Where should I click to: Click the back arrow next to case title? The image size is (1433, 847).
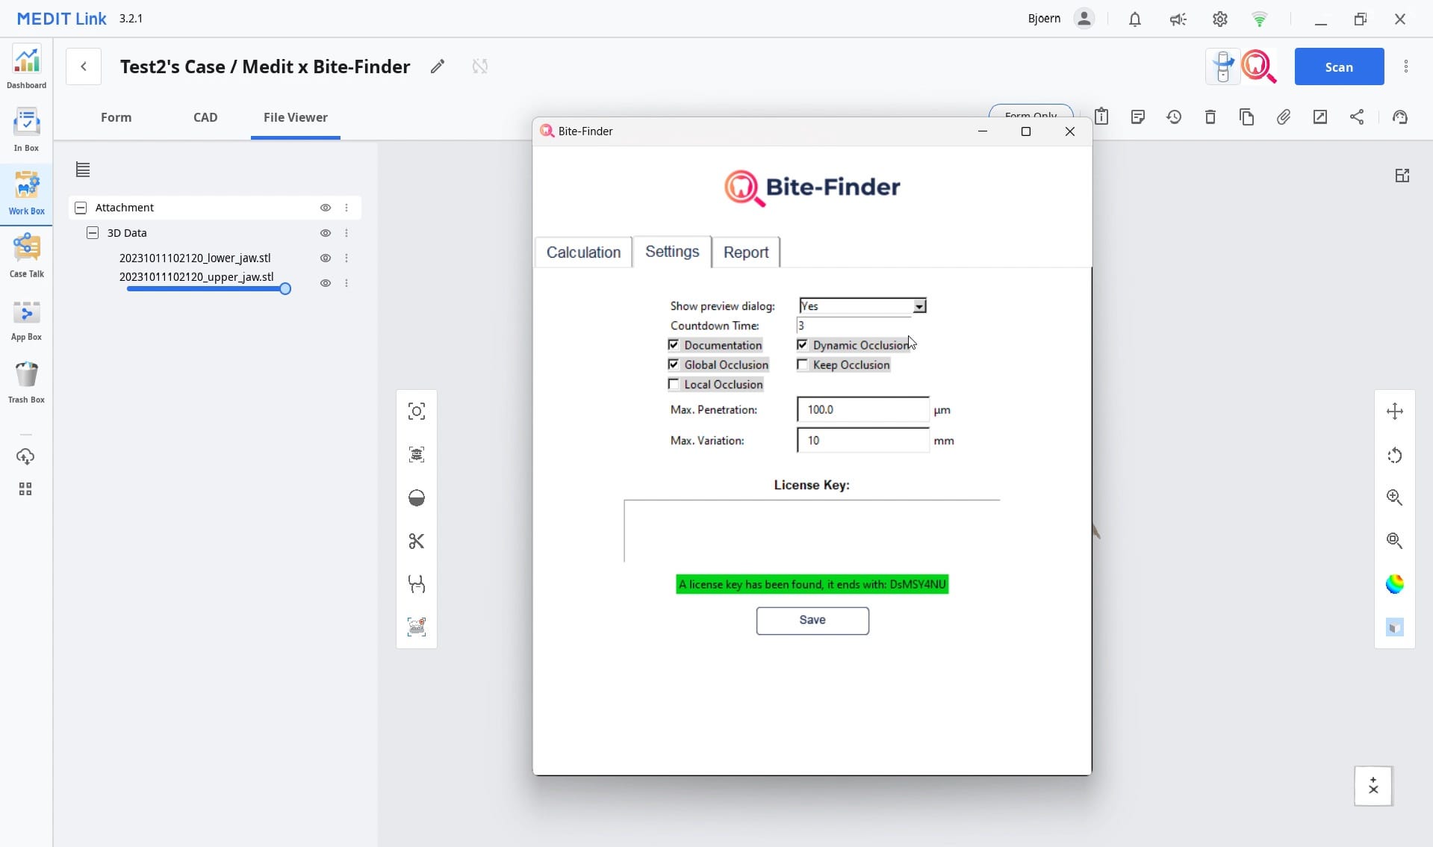click(84, 66)
